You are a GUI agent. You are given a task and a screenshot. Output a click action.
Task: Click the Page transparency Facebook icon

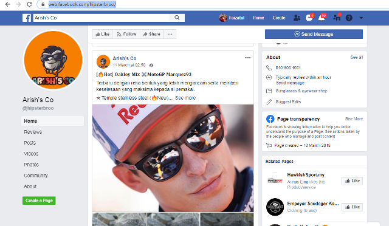coord(270,119)
